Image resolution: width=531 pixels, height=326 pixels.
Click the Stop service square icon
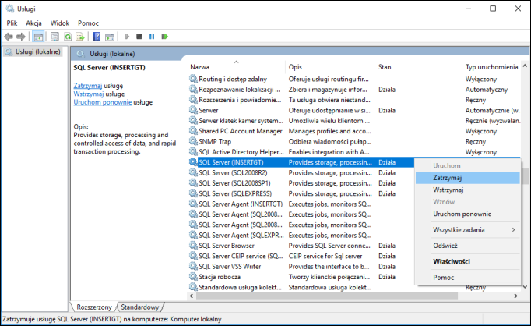[139, 37]
